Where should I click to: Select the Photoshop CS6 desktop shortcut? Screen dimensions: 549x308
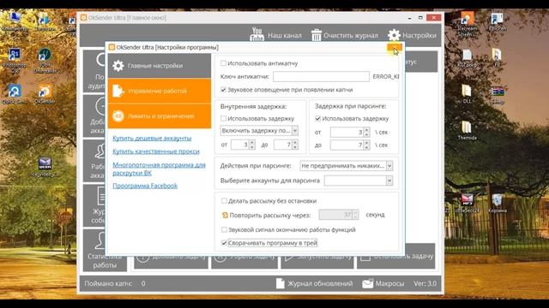[x=15, y=61]
